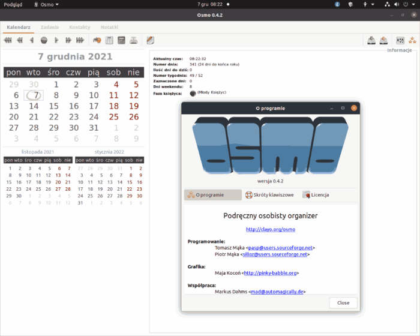The image size is (420, 336).
Task: Jump to today using round target icon
Action: pos(44,40)
